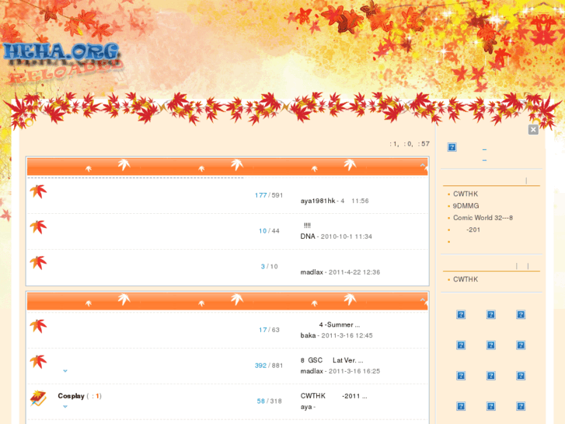Open the aya poster link in the Cosplay row
This screenshot has width=565, height=424.
306,407
